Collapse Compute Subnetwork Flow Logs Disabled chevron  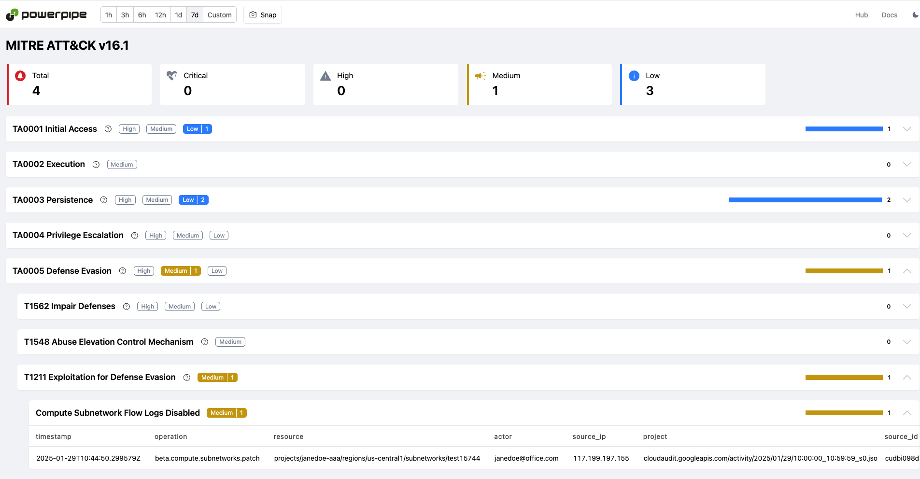coord(907,413)
